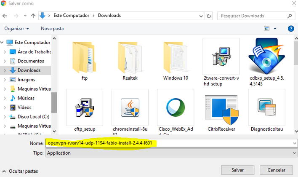Screen dimensions: 298x177
Task: Click the Up one level arrow
Action: 33,16
